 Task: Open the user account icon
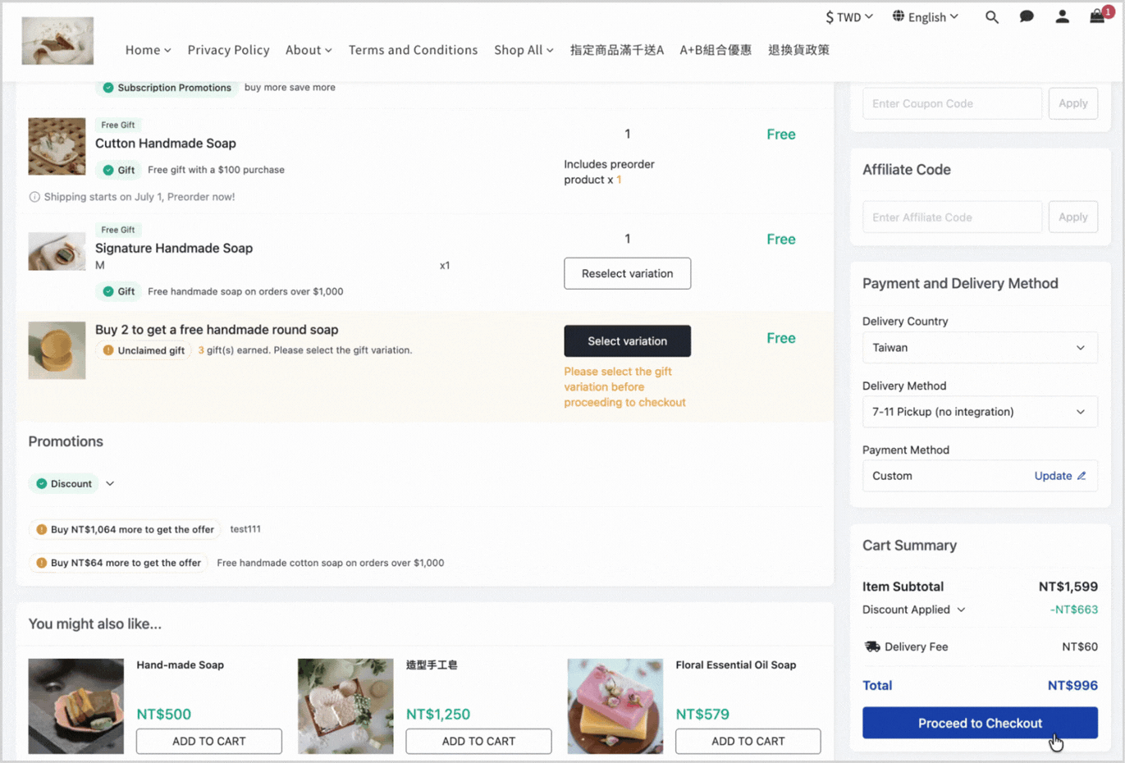point(1062,16)
